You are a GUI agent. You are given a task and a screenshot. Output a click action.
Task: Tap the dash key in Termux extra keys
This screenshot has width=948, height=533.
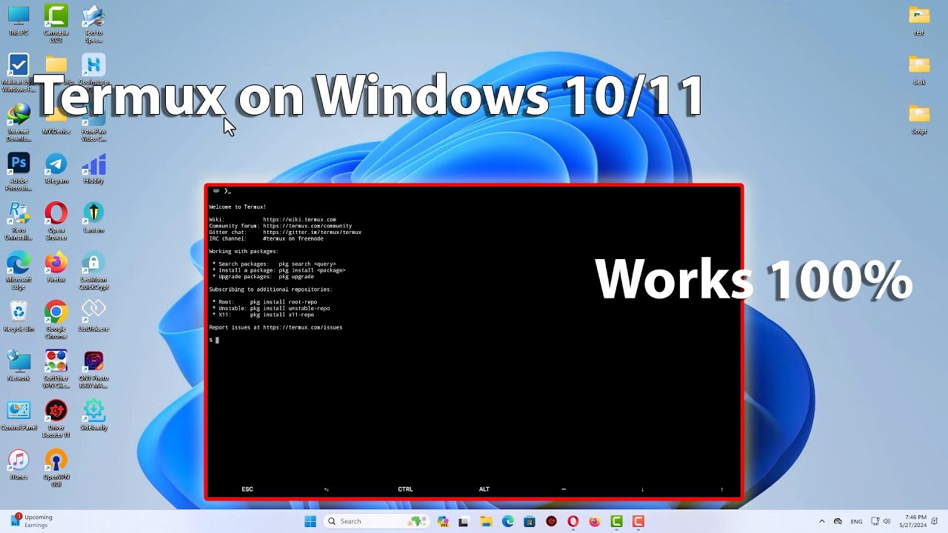(563, 489)
